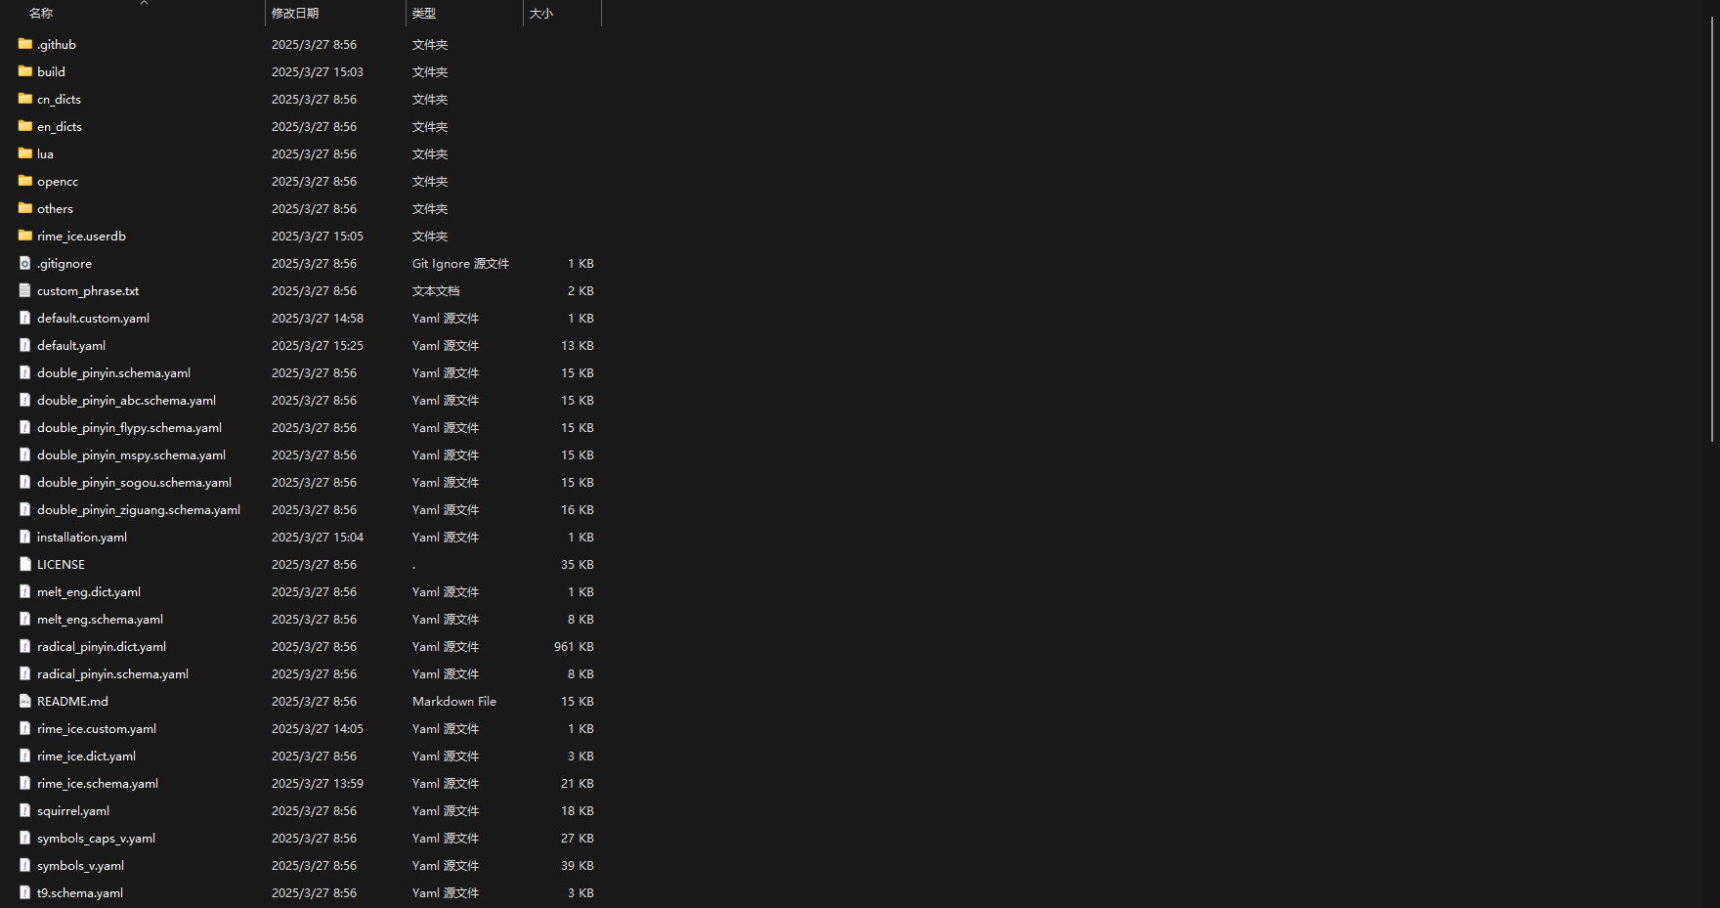This screenshot has height=908, width=1720.
Task: Select the double_pinyin_sogou.schema.yaml file name
Action: [135, 483]
